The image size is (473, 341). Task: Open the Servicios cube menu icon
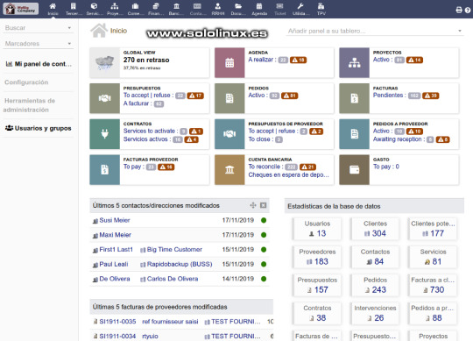[94, 6]
